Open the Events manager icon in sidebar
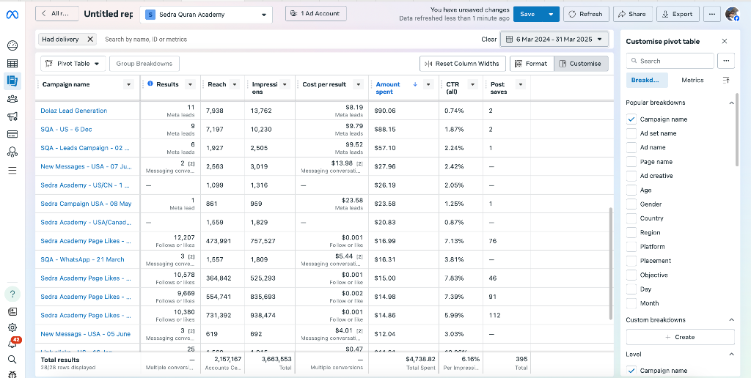751x378 pixels. click(12, 152)
